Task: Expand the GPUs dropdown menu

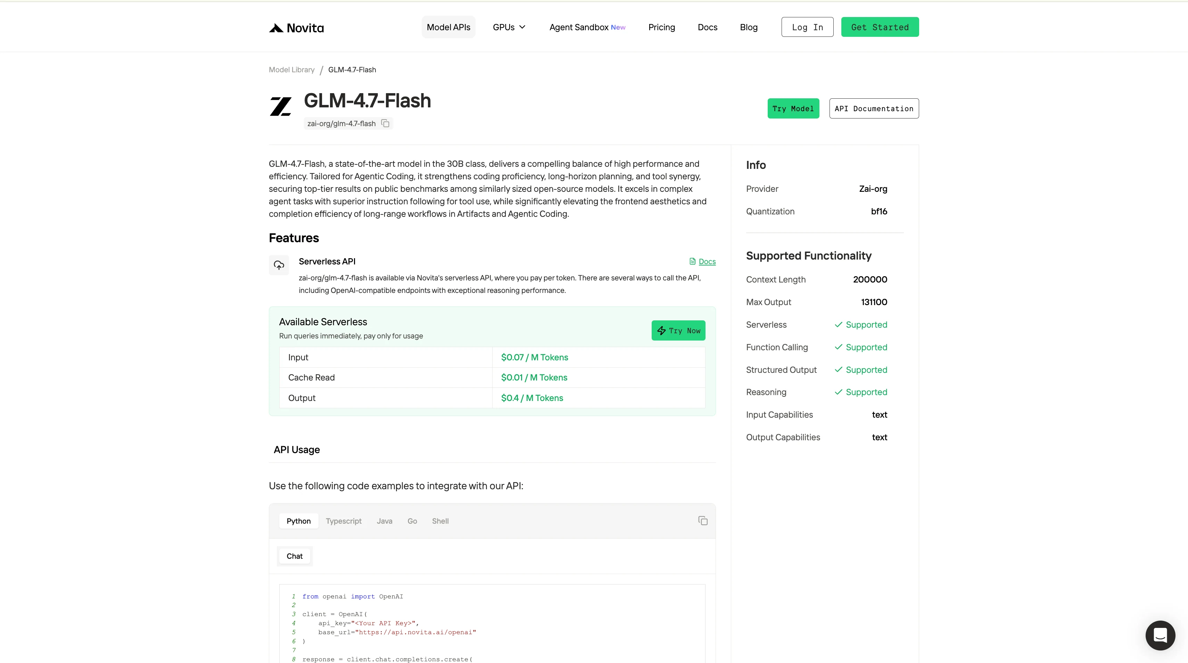Action: (x=509, y=27)
